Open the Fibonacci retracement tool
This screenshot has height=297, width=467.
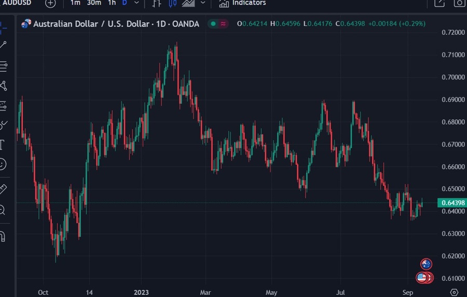coord(3,66)
